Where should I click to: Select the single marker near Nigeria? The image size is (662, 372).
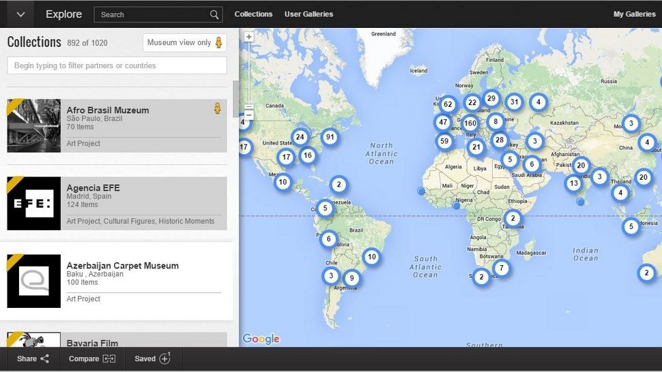pos(456,205)
